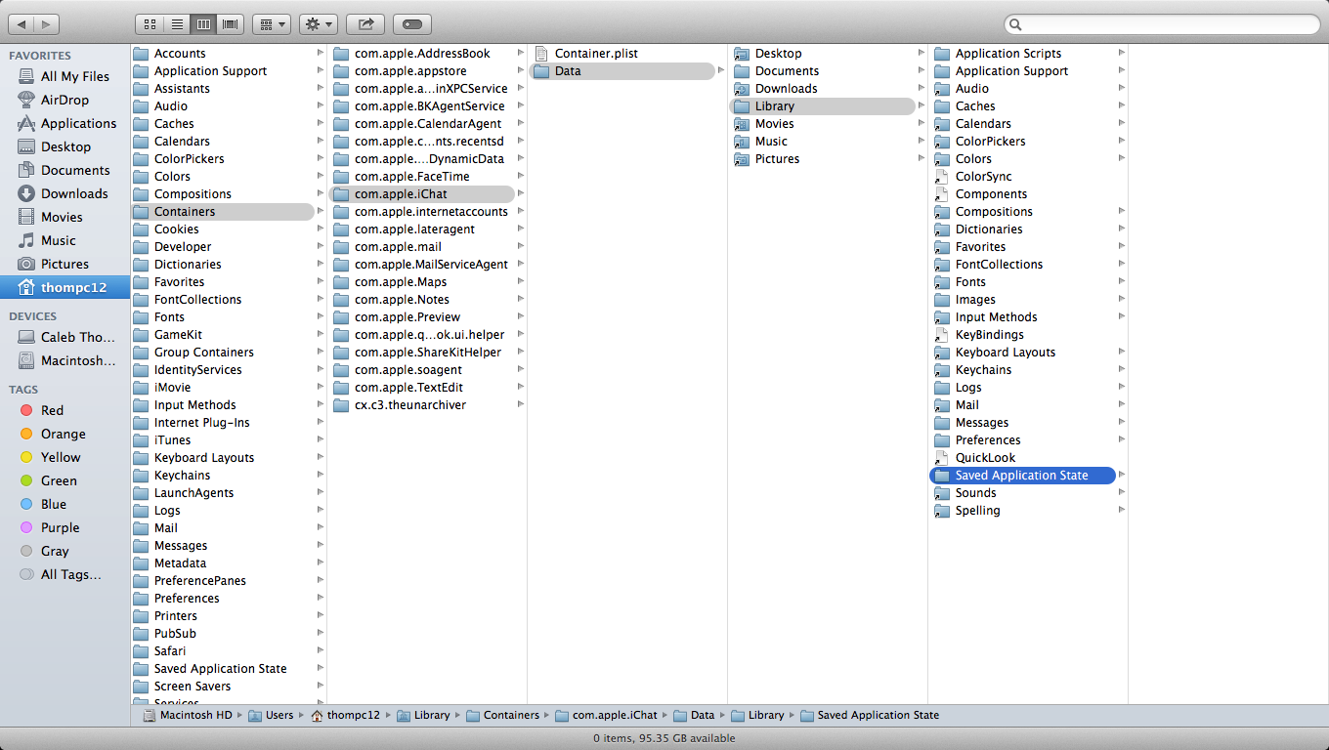Click the Share toolbar icon

coord(365,23)
